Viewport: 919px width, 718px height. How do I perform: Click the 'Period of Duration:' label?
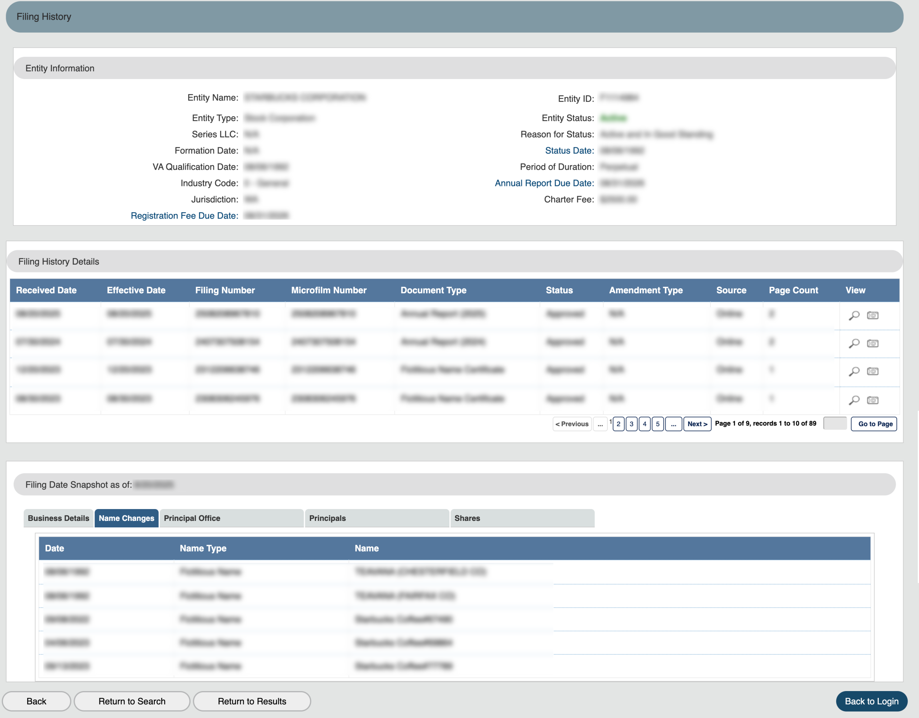(x=557, y=167)
